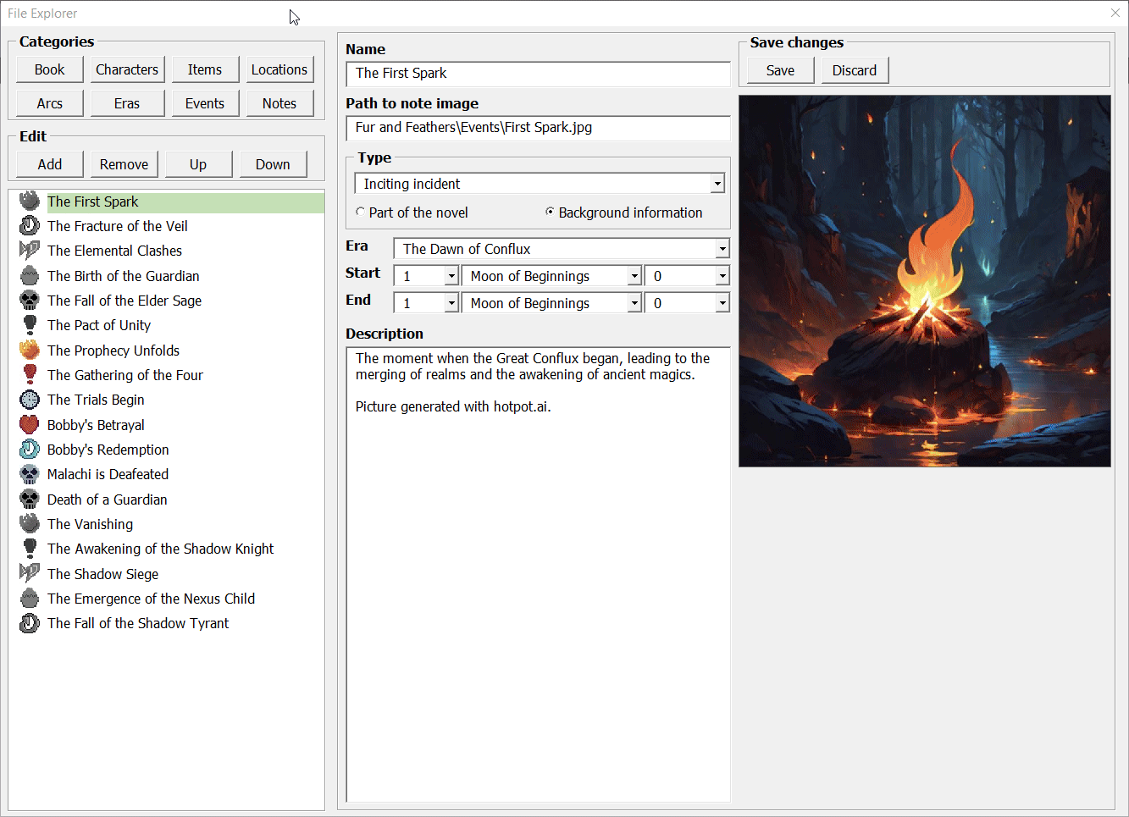The width and height of the screenshot is (1129, 817).
Task: Switch to the Characters category
Action: click(127, 69)
